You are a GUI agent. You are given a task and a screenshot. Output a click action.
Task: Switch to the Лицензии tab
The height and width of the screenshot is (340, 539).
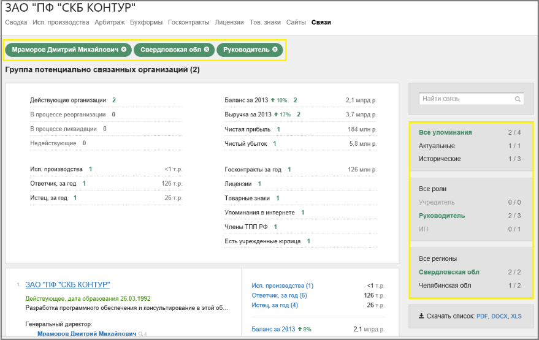point(229,22)
